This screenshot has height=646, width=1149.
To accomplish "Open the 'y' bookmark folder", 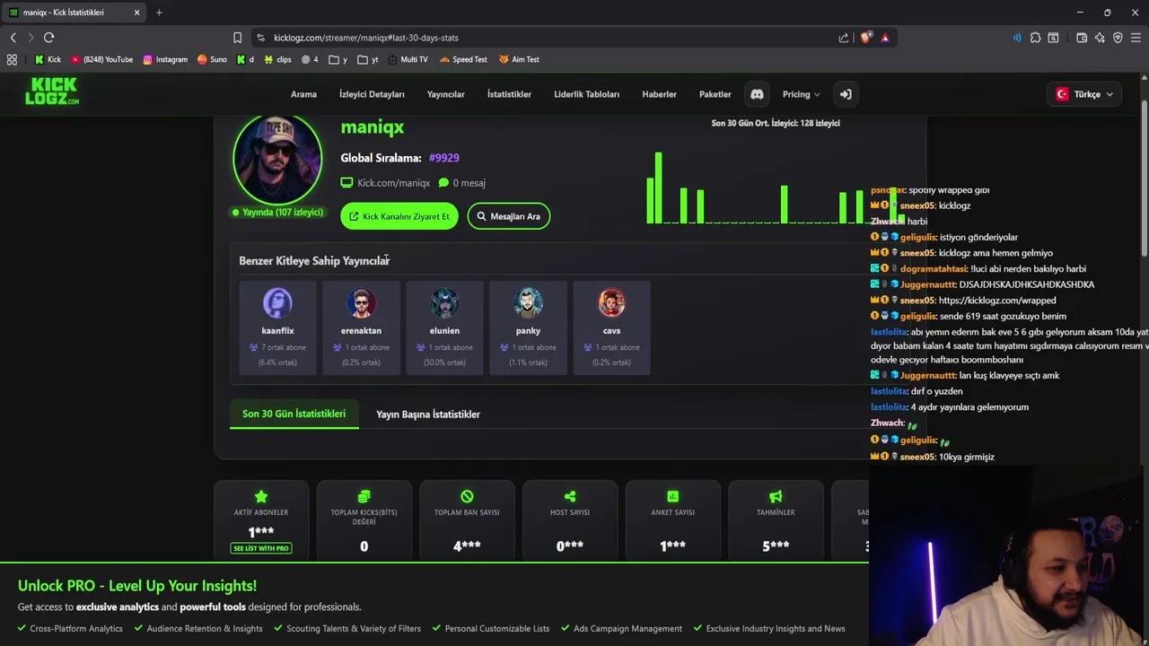I will [338, 59].
